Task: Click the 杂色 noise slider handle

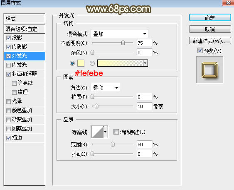Action: 93,52
